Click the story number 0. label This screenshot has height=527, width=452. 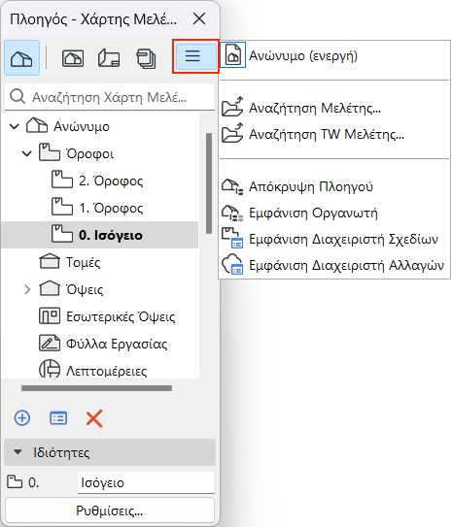tap(33, 482)
